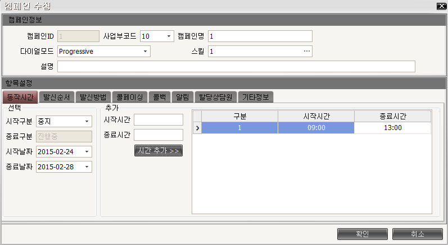Cancel using the 취소 button
The image size is (448, 245).
coord(418,234)
